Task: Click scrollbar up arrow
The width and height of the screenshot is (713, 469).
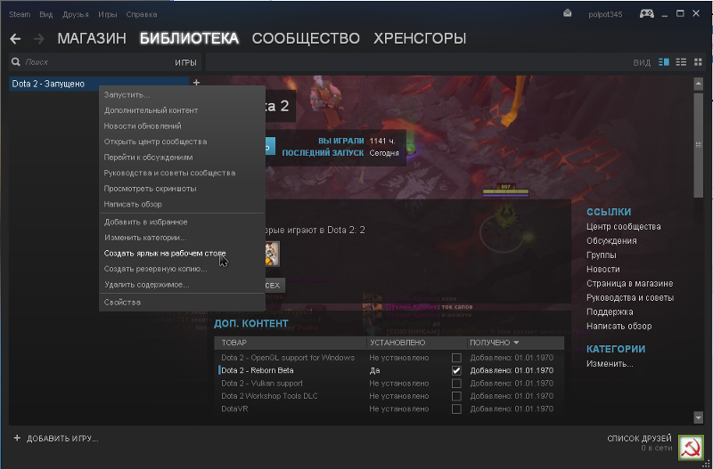Action: click(x=699, y=84)
